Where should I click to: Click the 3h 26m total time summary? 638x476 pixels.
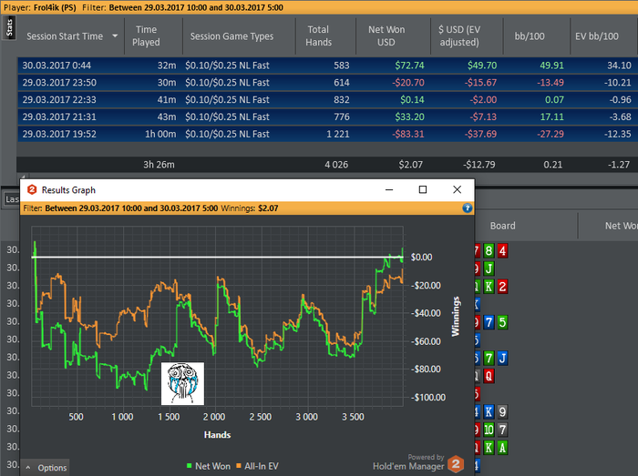159,165
